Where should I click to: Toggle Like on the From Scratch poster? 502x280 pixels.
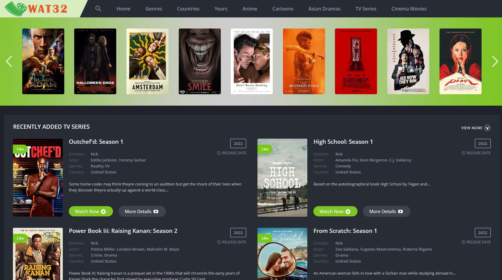point(265,238)
